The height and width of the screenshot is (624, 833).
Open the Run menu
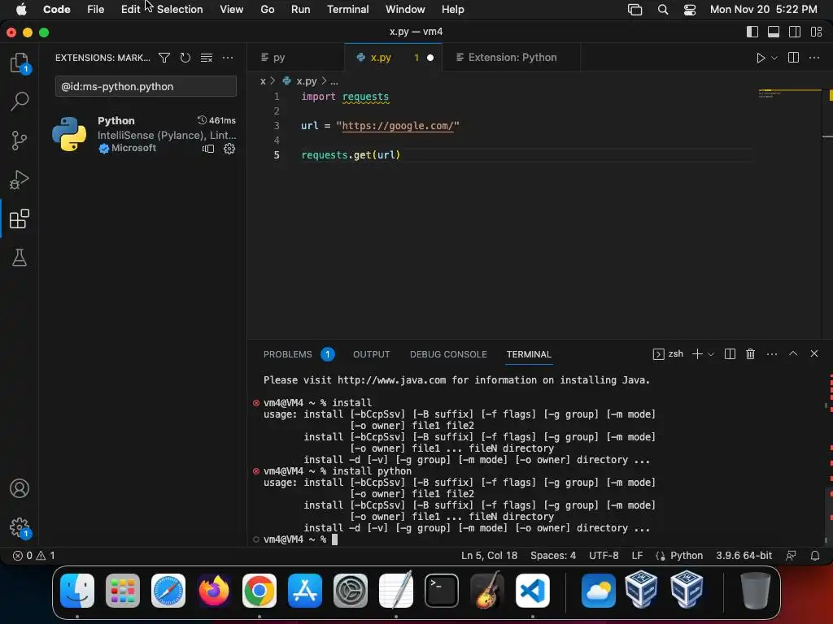pos(300,9)
